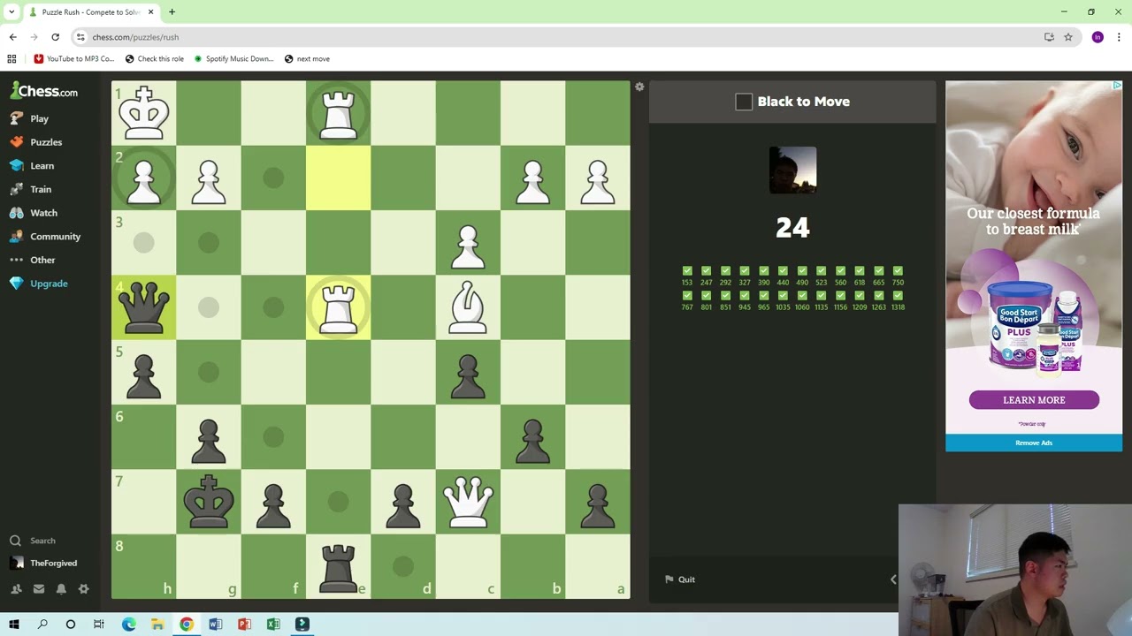Click the solved puzzle check rated 965
The image size is (1132, 636).
[x=763, y=295]
